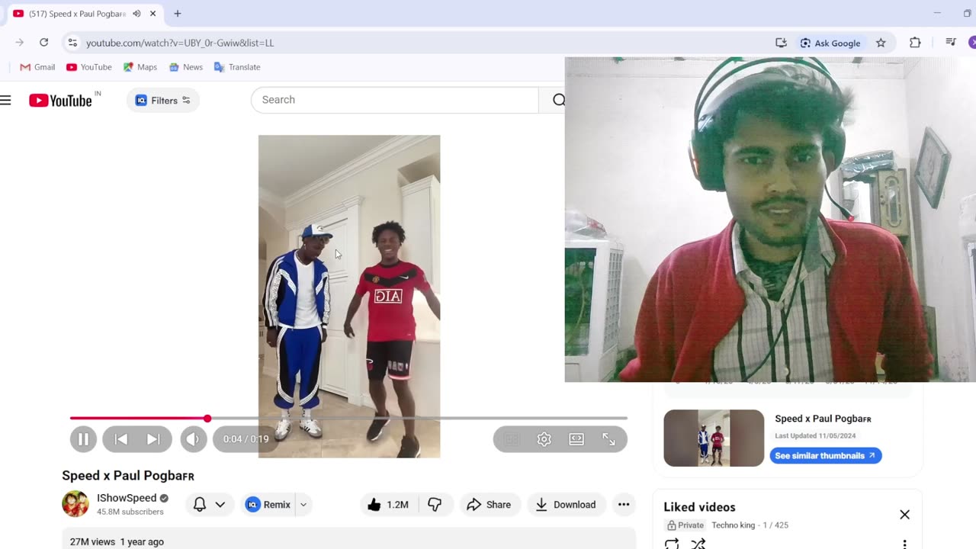The image size is (976, 549).
Task: Open the browser extensions puzzle icon
Action: point(915,43)
